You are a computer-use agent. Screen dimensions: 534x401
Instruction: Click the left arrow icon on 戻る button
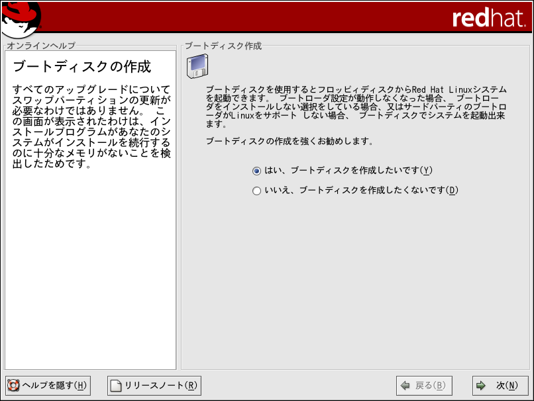coord(404,386)
